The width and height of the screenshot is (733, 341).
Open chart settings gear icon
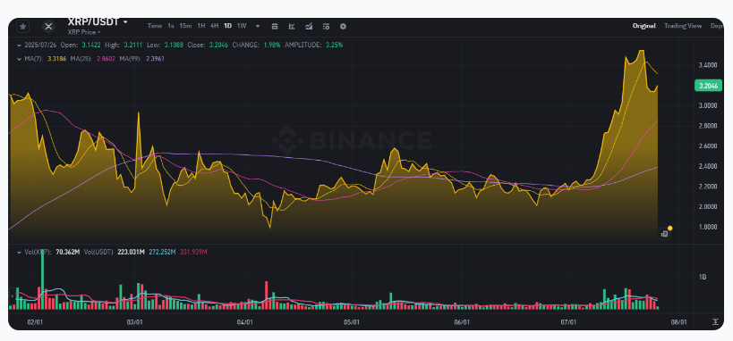point(343,26)
